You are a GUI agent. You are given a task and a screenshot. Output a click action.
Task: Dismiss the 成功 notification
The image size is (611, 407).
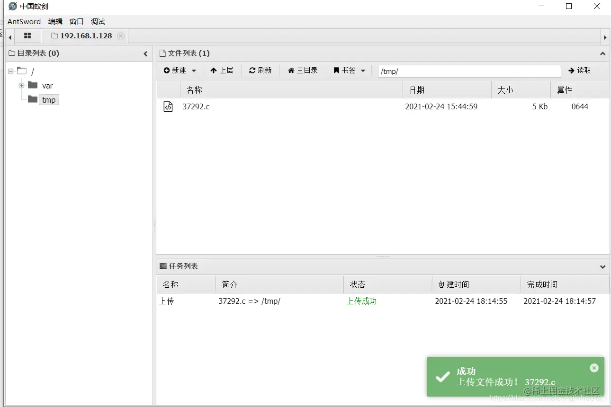(x=594, y=368)
